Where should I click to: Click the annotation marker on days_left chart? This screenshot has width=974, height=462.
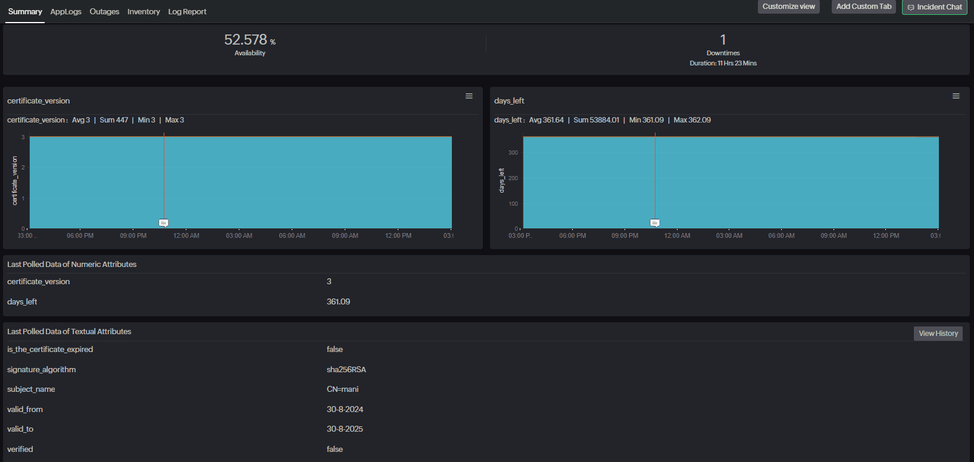pos(655,223)
